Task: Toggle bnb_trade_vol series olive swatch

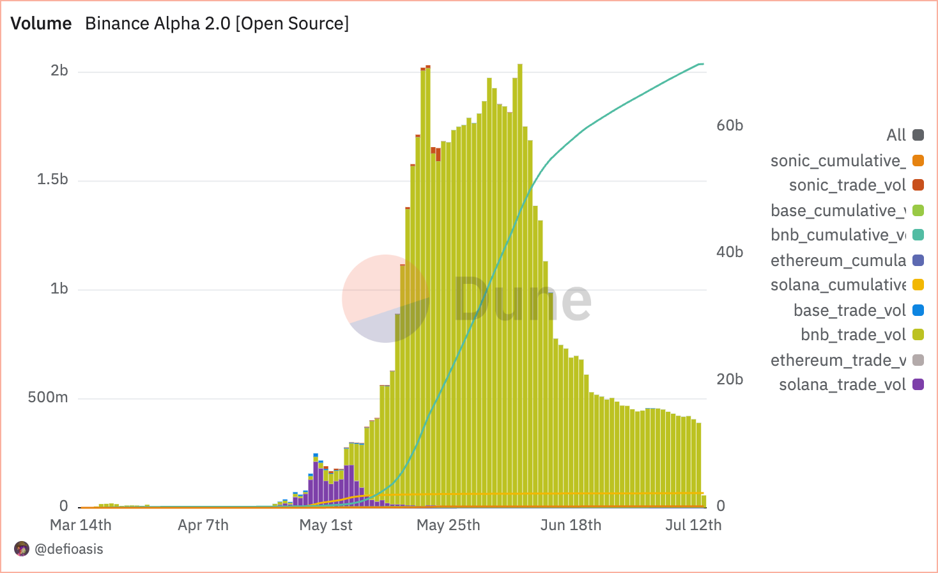Action: click(918, 334)
